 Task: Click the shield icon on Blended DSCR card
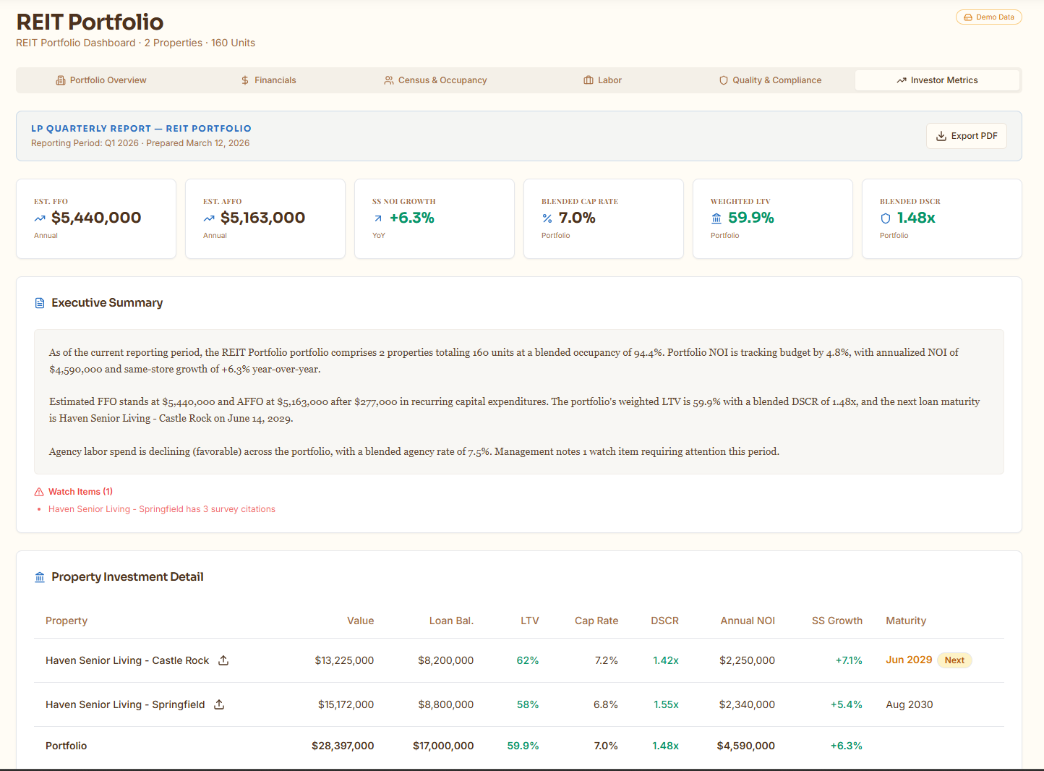tap(885, 217)
